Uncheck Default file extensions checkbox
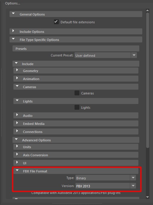Screen dimensions: 153x205 (56, 22)
